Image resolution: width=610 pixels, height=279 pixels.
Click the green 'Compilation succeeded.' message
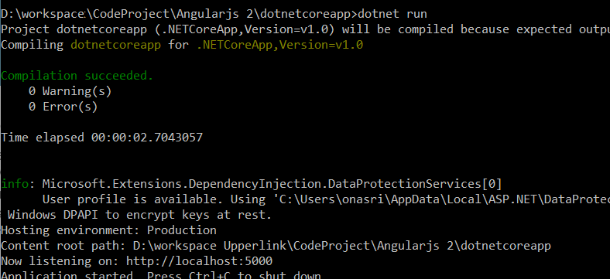click(x=77, y=76)
